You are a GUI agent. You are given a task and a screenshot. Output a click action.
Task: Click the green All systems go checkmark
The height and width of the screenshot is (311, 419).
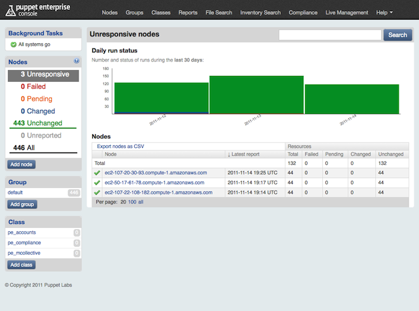click(x=13, y=45)
